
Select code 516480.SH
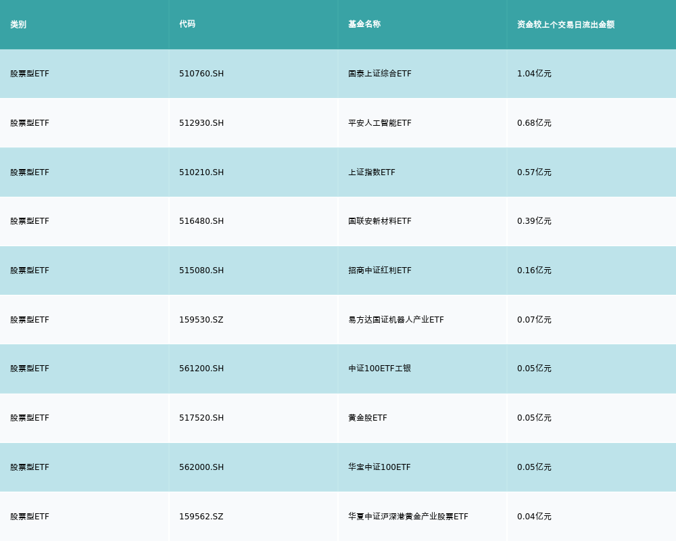click(x=201, y=221)
